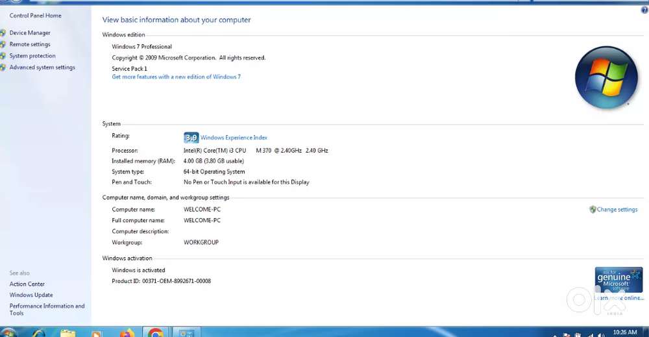This screenshot has width=649, height=337.
Task: Click the Computer name value WELCOME-PC
Action: pyautogui.click(x=202, y=210)
